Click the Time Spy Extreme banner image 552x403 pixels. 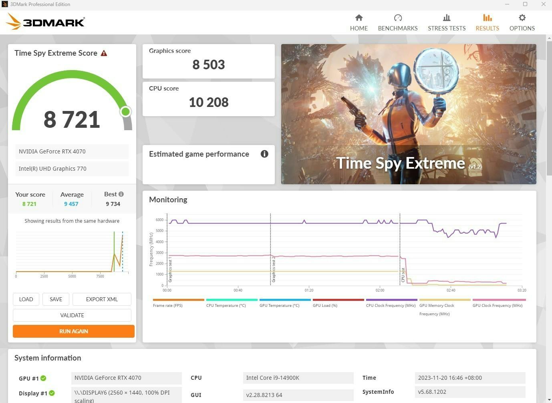[409, 114]
